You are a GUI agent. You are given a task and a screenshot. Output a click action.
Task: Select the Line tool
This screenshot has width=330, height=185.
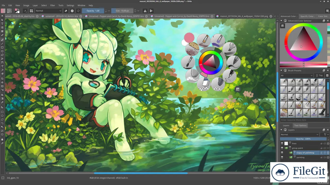pos(2,44)
